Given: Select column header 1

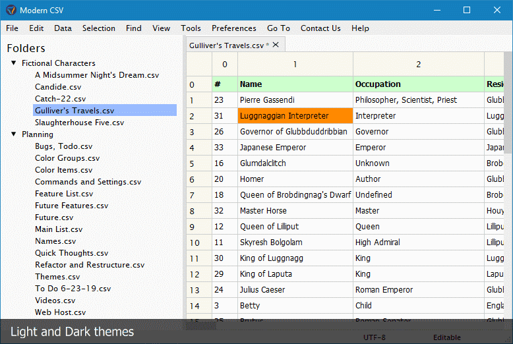Looking at the screenshot, I should pos(295,64).
